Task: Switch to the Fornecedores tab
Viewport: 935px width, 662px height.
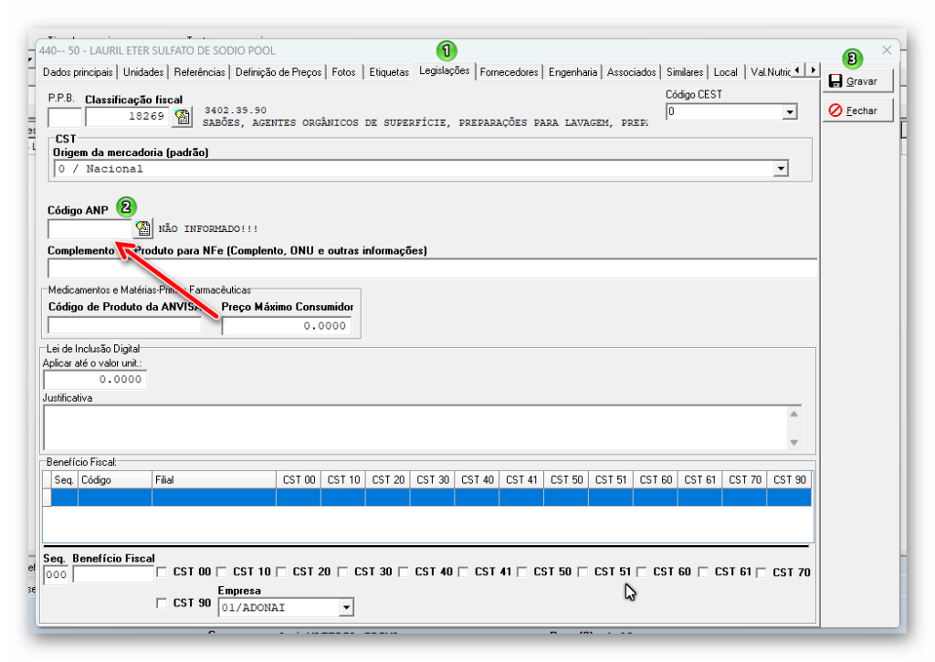Action: 510,72
